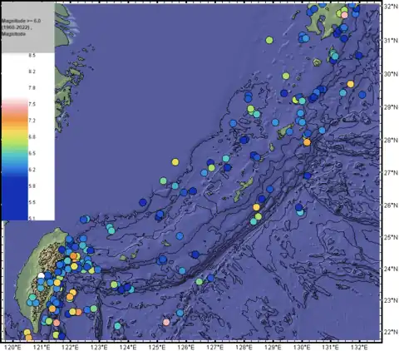Image resolution: width=399 pixels, height=351 pixels.
Task: Click Okinawa main island on the map
Action: (x=244, y=190)
